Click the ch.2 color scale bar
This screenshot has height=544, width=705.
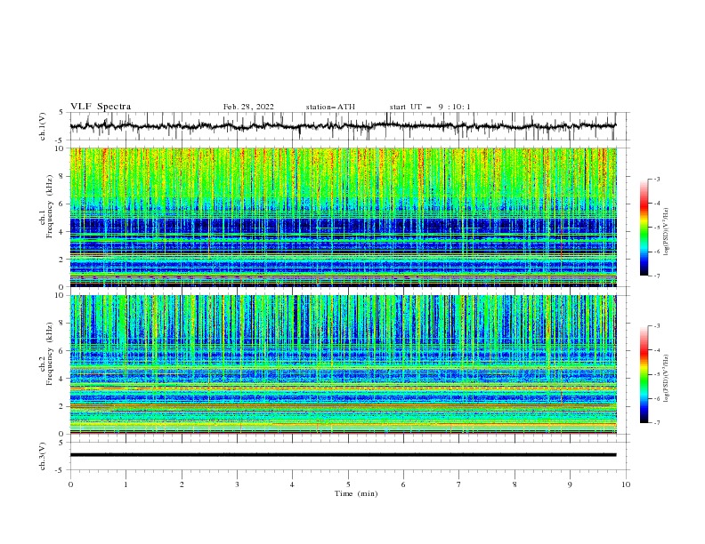coord(644,374)
